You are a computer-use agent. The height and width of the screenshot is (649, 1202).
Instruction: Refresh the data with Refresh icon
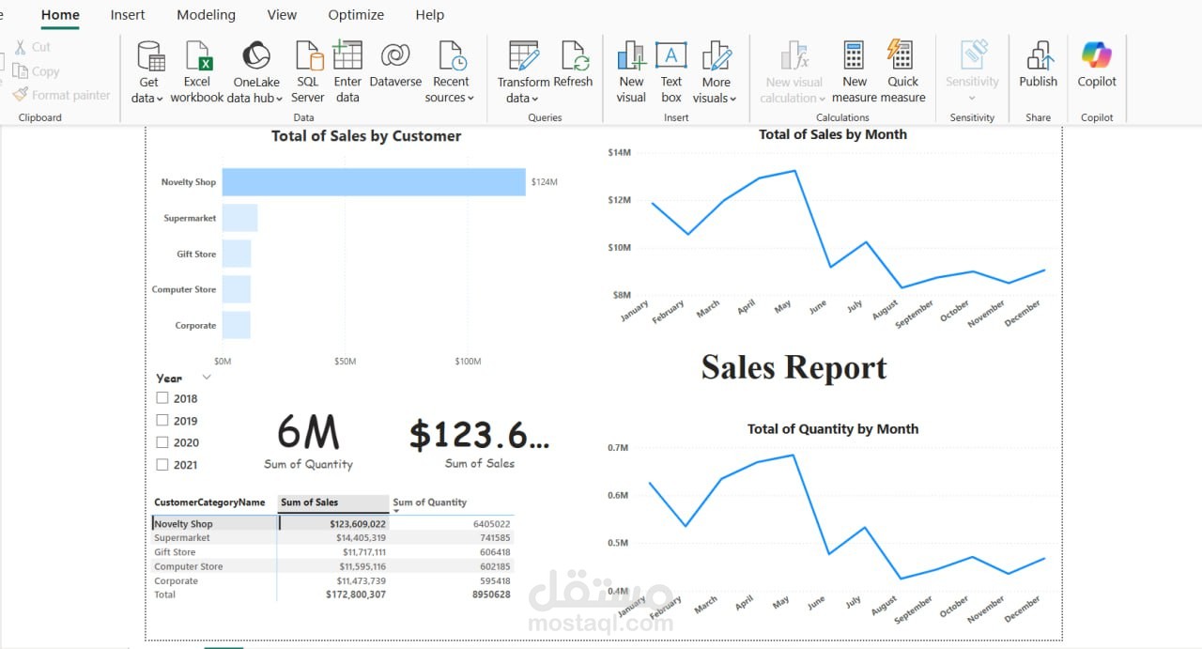pos(574,56)
